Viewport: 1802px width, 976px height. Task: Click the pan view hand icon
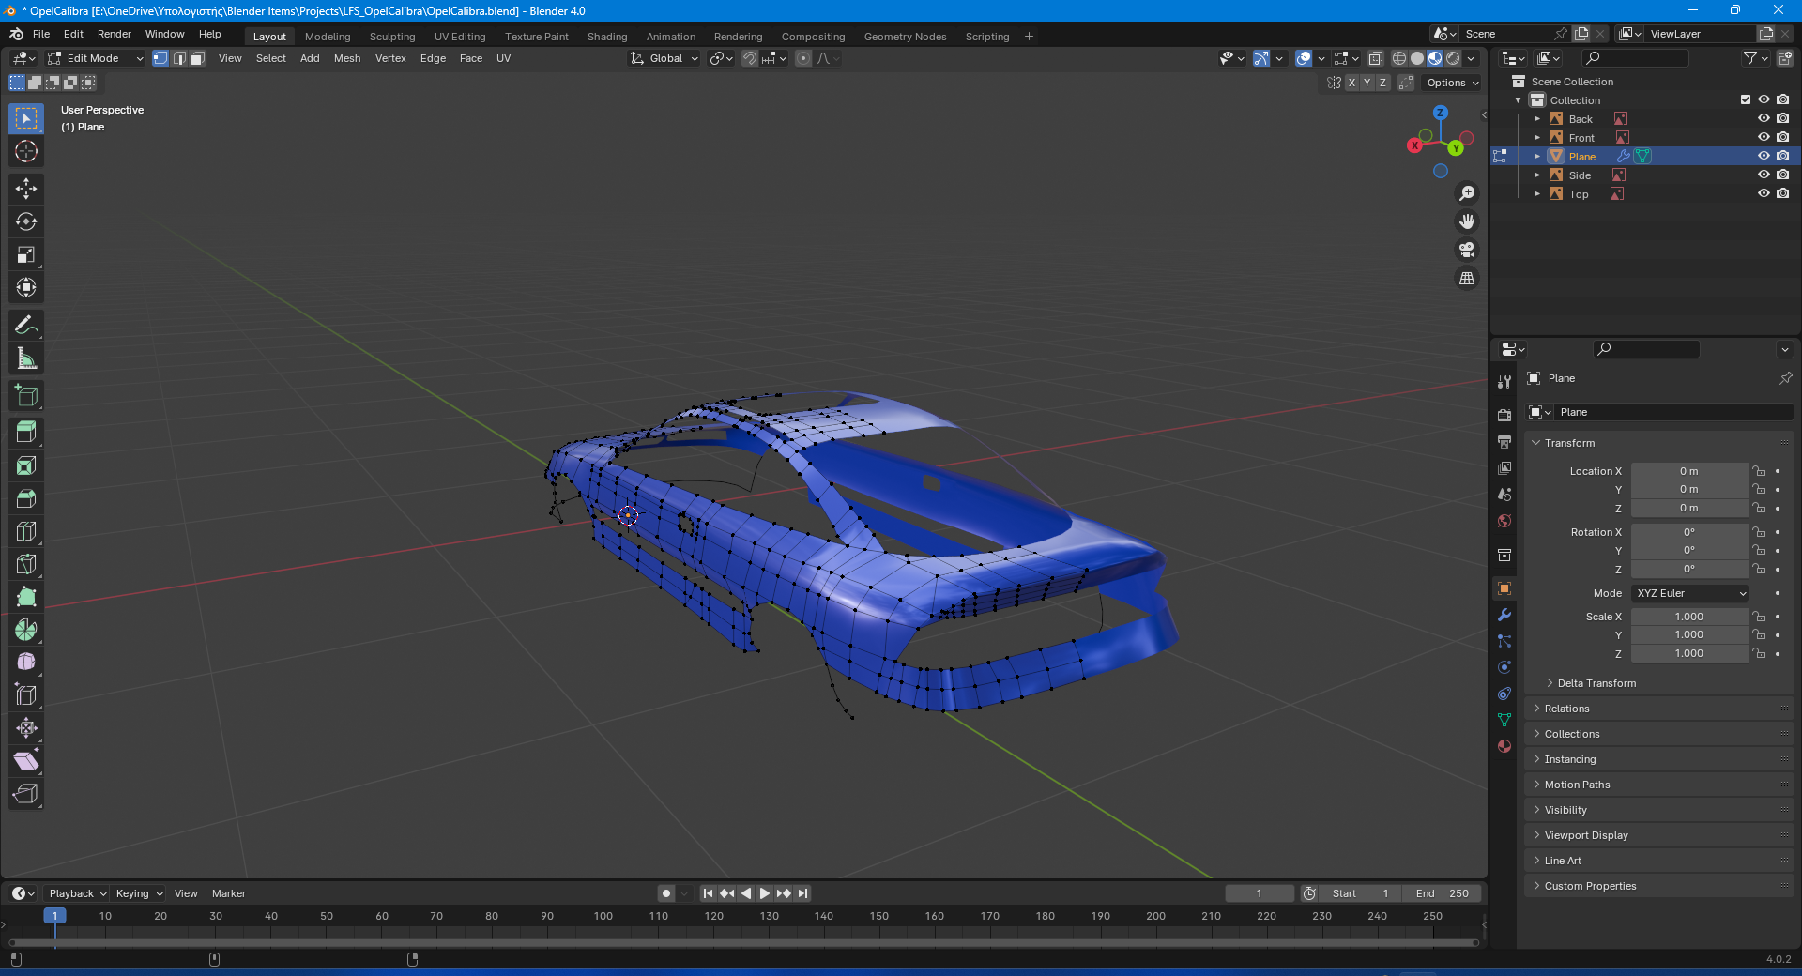(1467, 221)
